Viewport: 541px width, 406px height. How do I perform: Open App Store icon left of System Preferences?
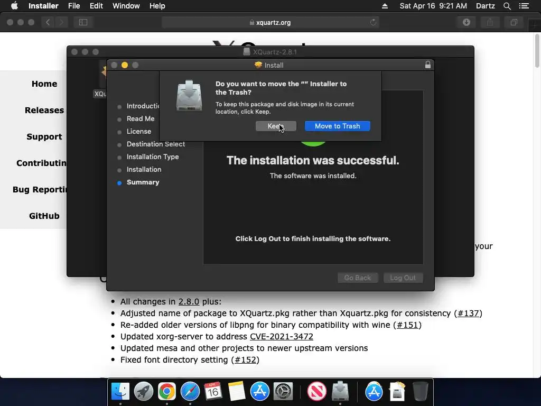259,392
